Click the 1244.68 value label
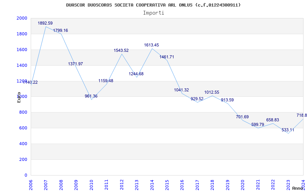Image resolution: width=307 pixels, height=192 pixels. click(x=136, y=74)
